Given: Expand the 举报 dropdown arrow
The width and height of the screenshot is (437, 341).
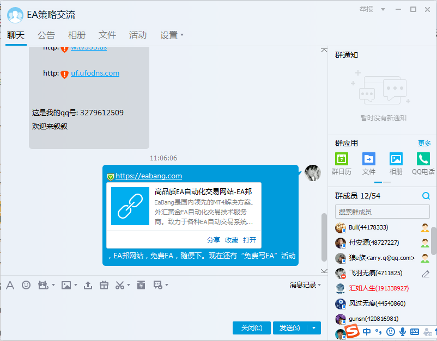Looking at the screenshot, I should (x=383, y=9).
